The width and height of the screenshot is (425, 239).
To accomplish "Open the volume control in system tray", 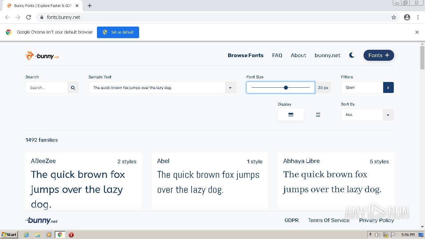I will pyautogui.click(x=378, y=235).
